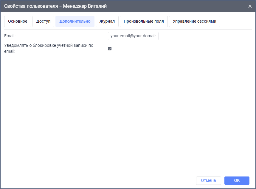Switch to the Основное tab
Screen dimensions: 256x189
click(18, 21)
